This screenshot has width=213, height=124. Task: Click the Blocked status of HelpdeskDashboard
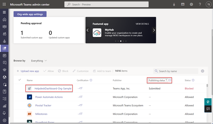(x=189, y=89)
